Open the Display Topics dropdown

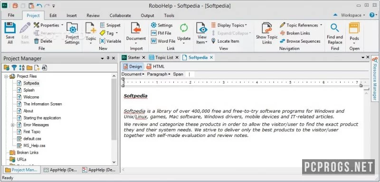246,25
